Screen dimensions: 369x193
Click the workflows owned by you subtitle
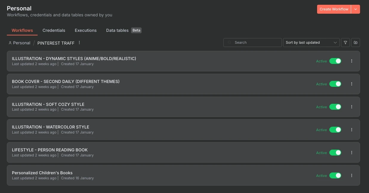click(x=60, y=15)
